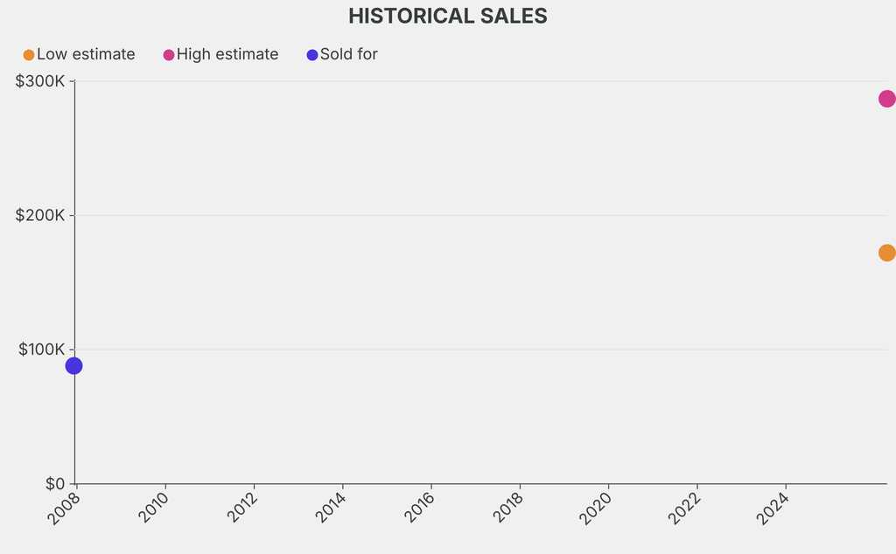This screenshot has height=554, width=896.
Task: Click the $0 y-axis label
Action: (54, 483)
